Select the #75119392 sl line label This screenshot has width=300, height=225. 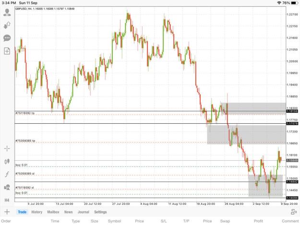click(x=24, y=188)
